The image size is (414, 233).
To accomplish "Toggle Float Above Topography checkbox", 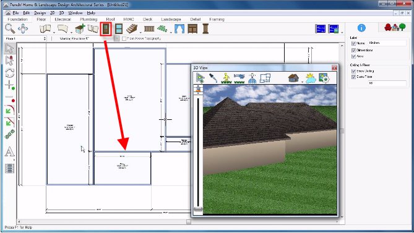I will (x=124, y=38).
